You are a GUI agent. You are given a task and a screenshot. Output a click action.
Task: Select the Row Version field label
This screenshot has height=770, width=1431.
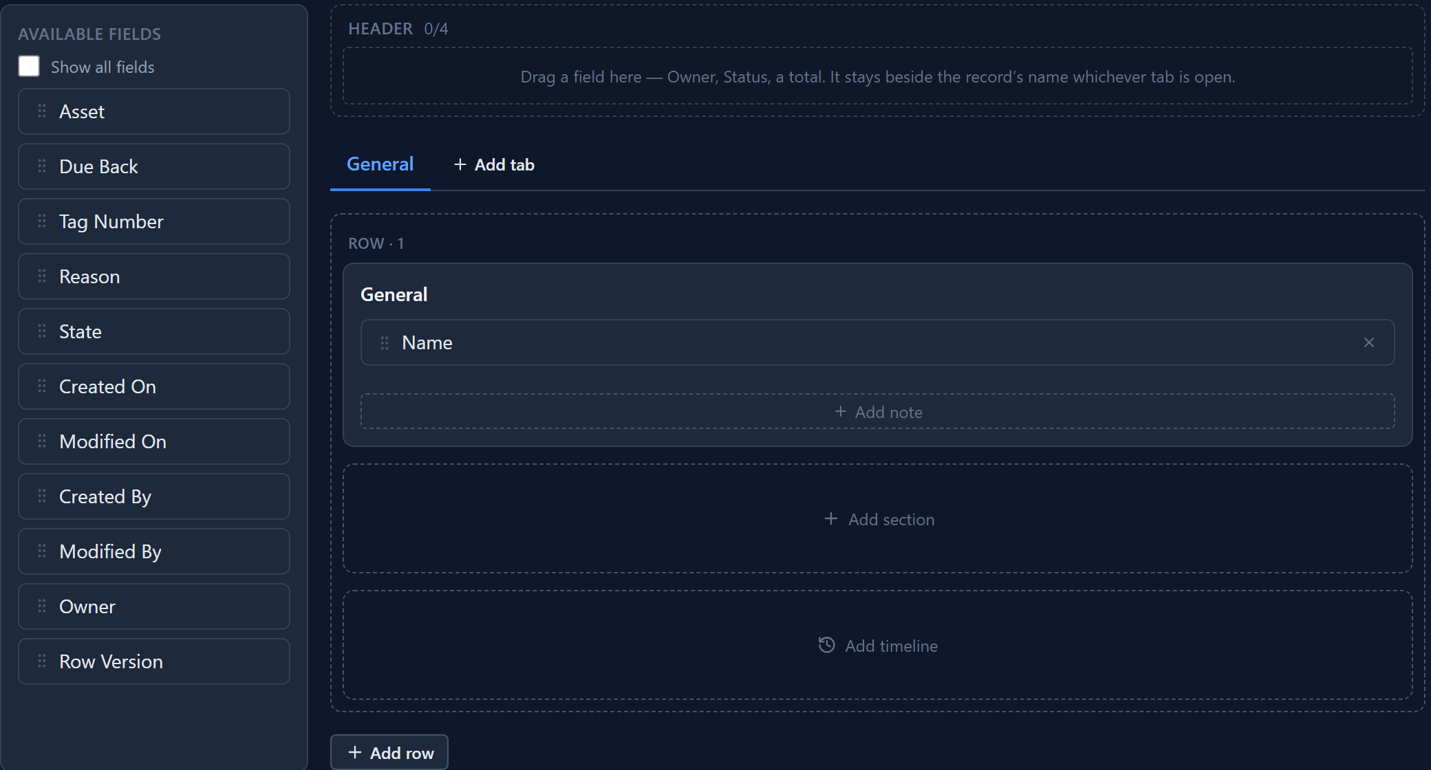[x=111, y=661]
